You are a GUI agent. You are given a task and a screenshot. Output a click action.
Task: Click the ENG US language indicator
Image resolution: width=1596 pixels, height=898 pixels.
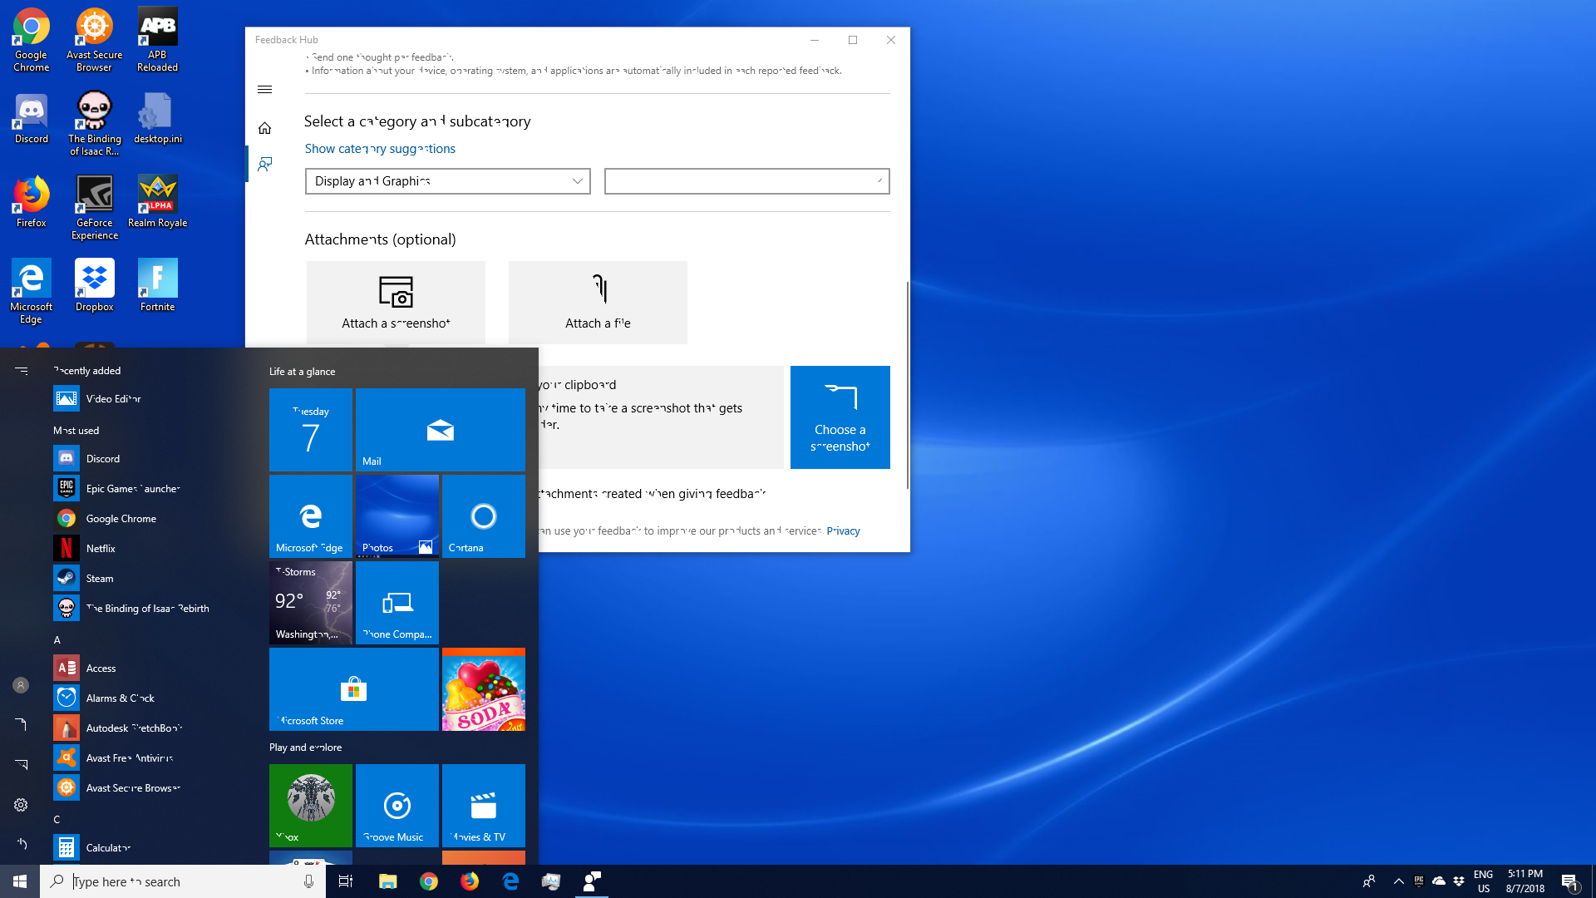1484,881
